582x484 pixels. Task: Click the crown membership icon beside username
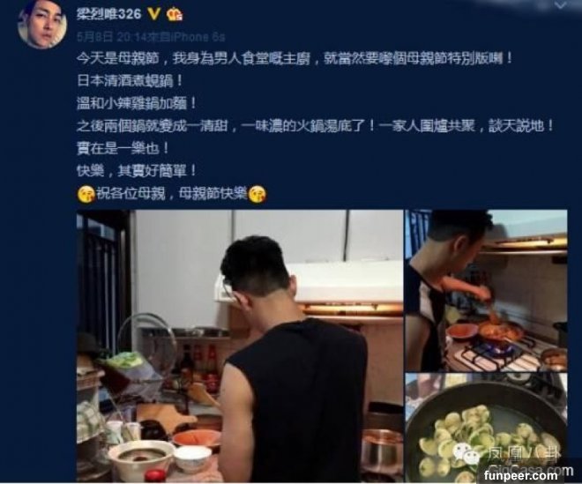point(175,14)
